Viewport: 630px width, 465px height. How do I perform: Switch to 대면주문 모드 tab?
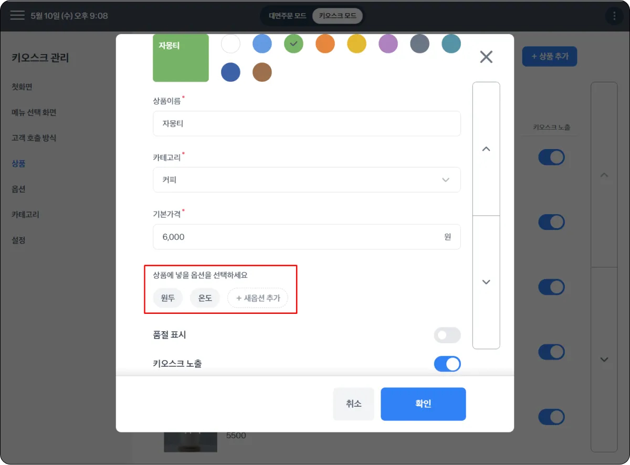pyautogui.click(x=287, y=16)
